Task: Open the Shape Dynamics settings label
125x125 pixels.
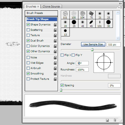Action: click(40, 25)
